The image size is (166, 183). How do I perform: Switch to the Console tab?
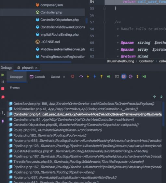tap(37, 77)
